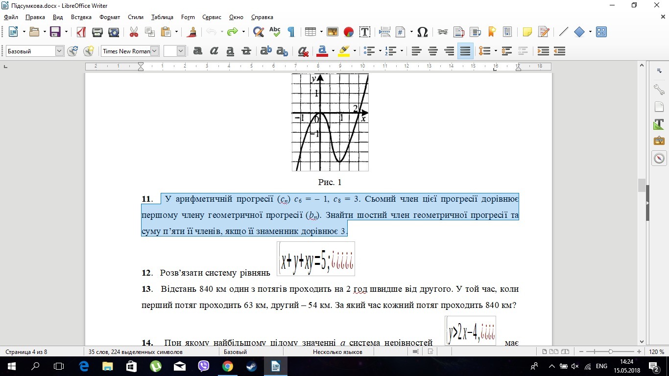This screenshot has width=669, height=376.
Task: Open Google Chrome from the taskbar
Action: pyautogui.click(x=227, y=366)
